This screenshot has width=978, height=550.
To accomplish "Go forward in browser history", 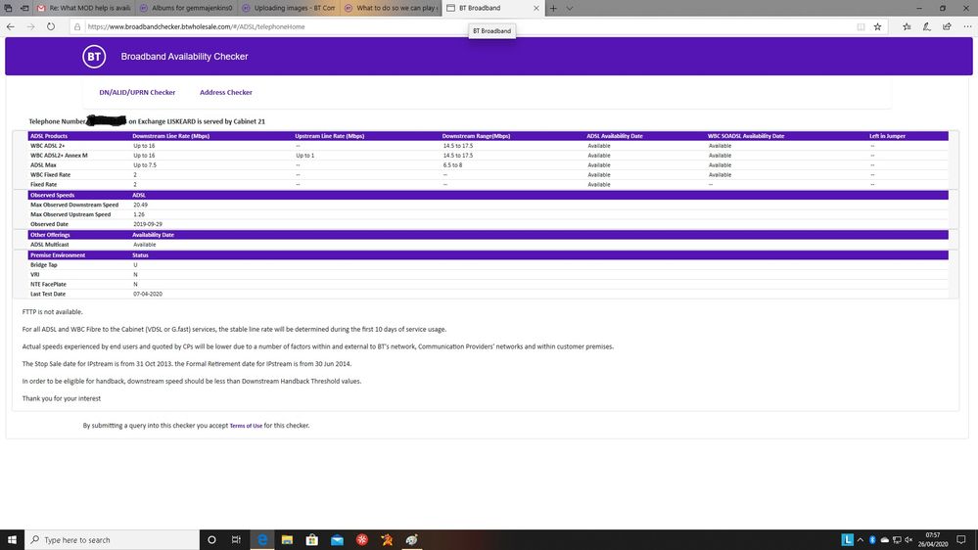I will [x=30, y=26].
